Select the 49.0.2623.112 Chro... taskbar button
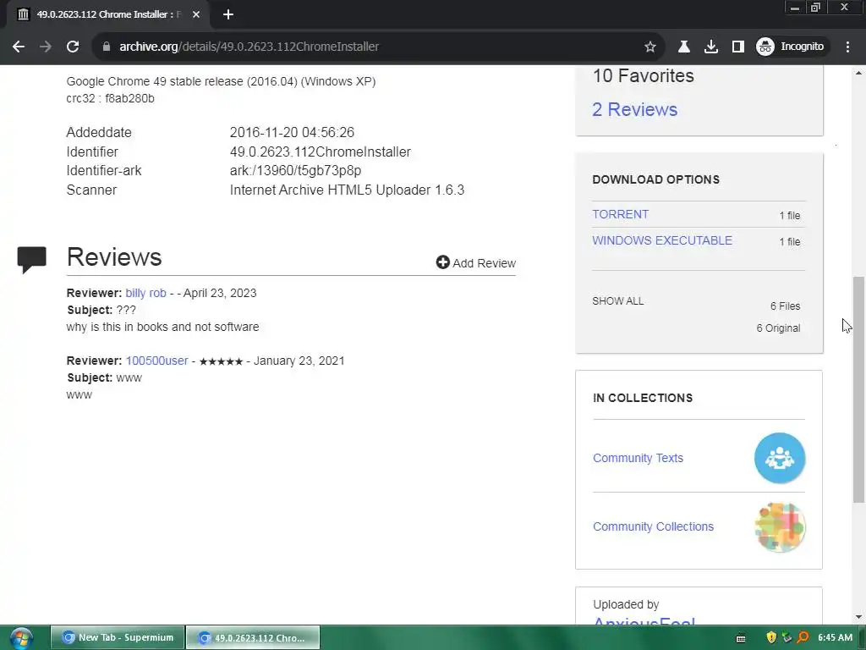 (x=252, y=637)
